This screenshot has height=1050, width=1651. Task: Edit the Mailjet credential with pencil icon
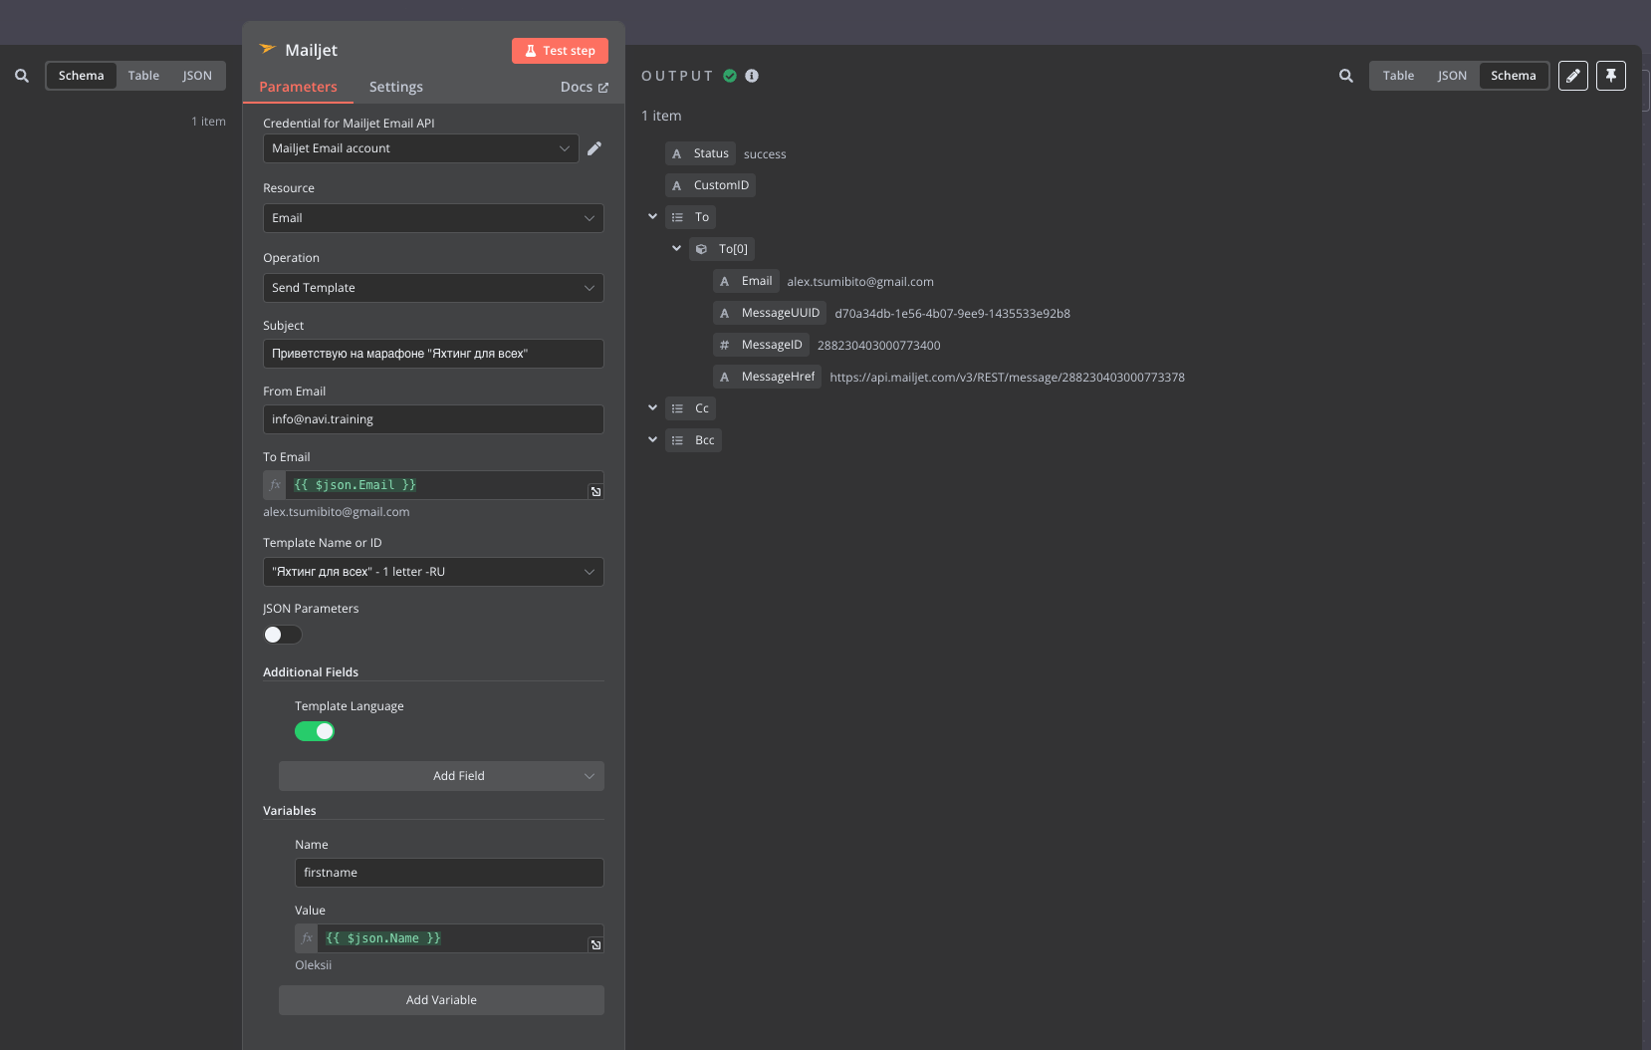click(x=594, y=148)
